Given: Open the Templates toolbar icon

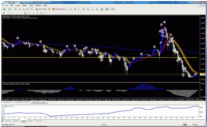Looking at the screenshot, I should [x=112, y=9].
